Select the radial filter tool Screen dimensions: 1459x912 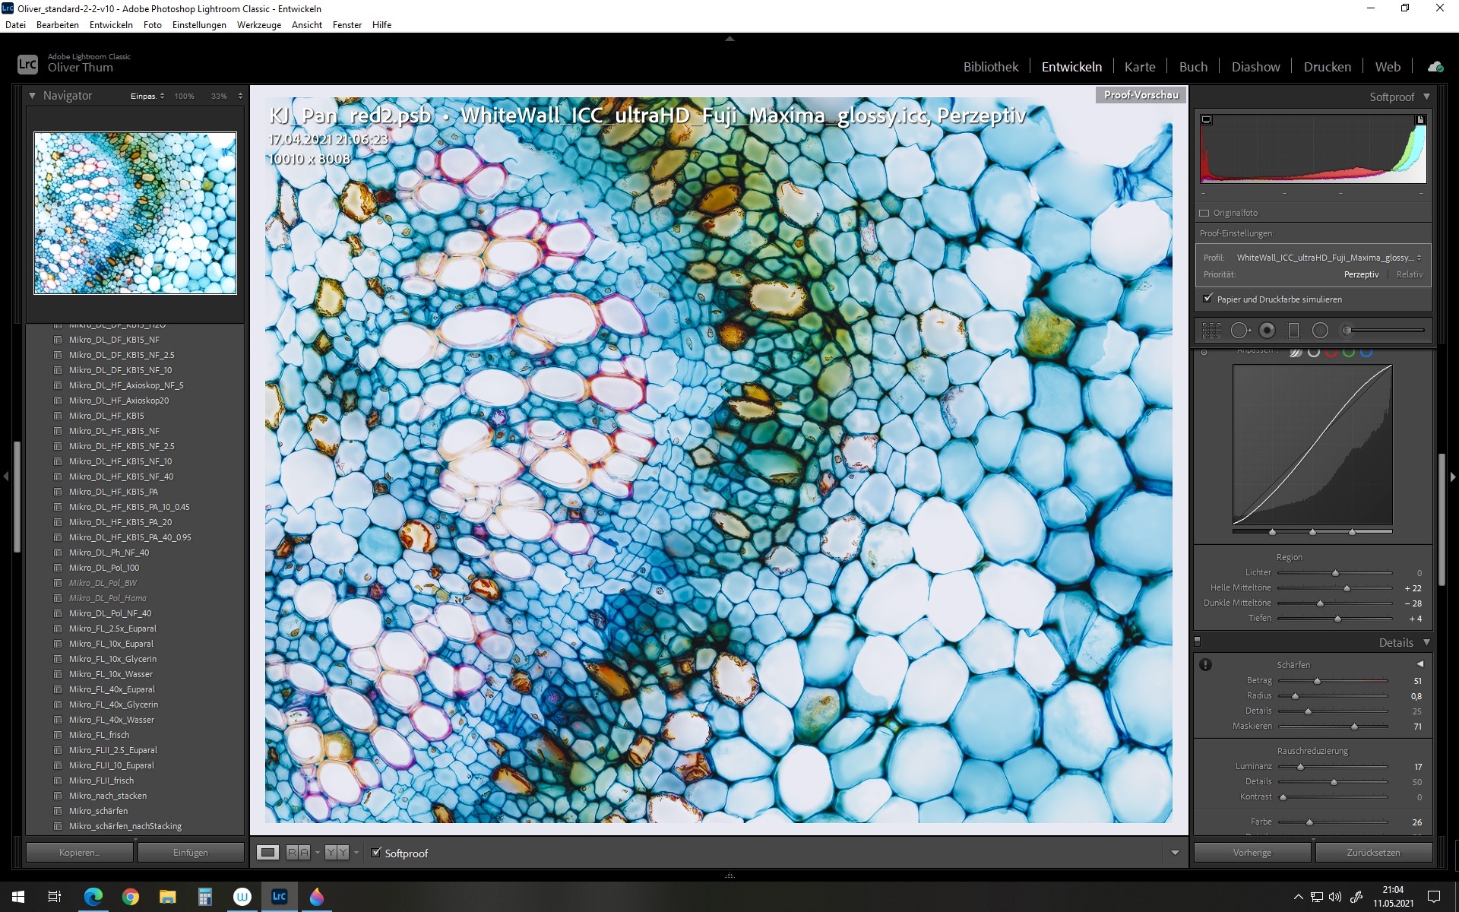coord(1320,331)
